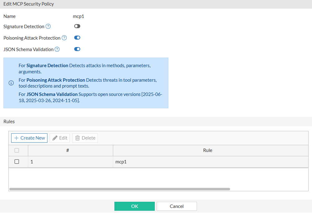Open help for Poisoning Attack Protection

(64, 38)
